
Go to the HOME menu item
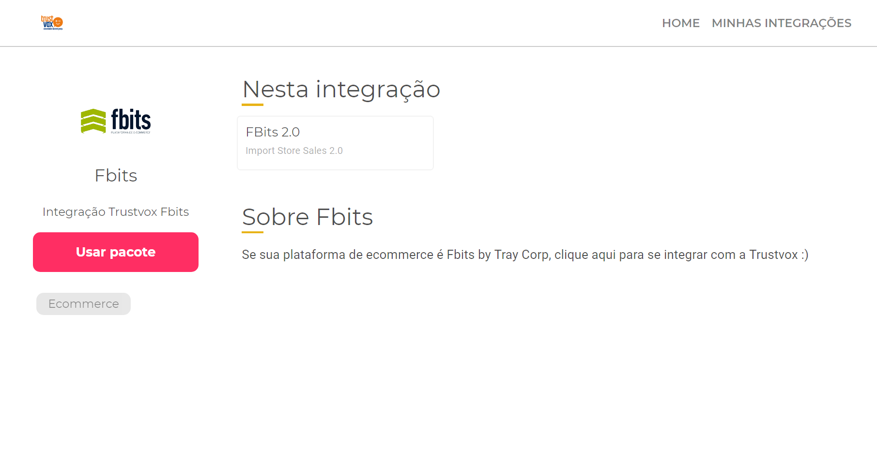(x=681, y=23)
